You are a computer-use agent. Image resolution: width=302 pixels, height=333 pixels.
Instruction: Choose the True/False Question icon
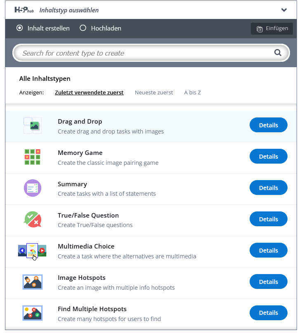click(32, 220)
